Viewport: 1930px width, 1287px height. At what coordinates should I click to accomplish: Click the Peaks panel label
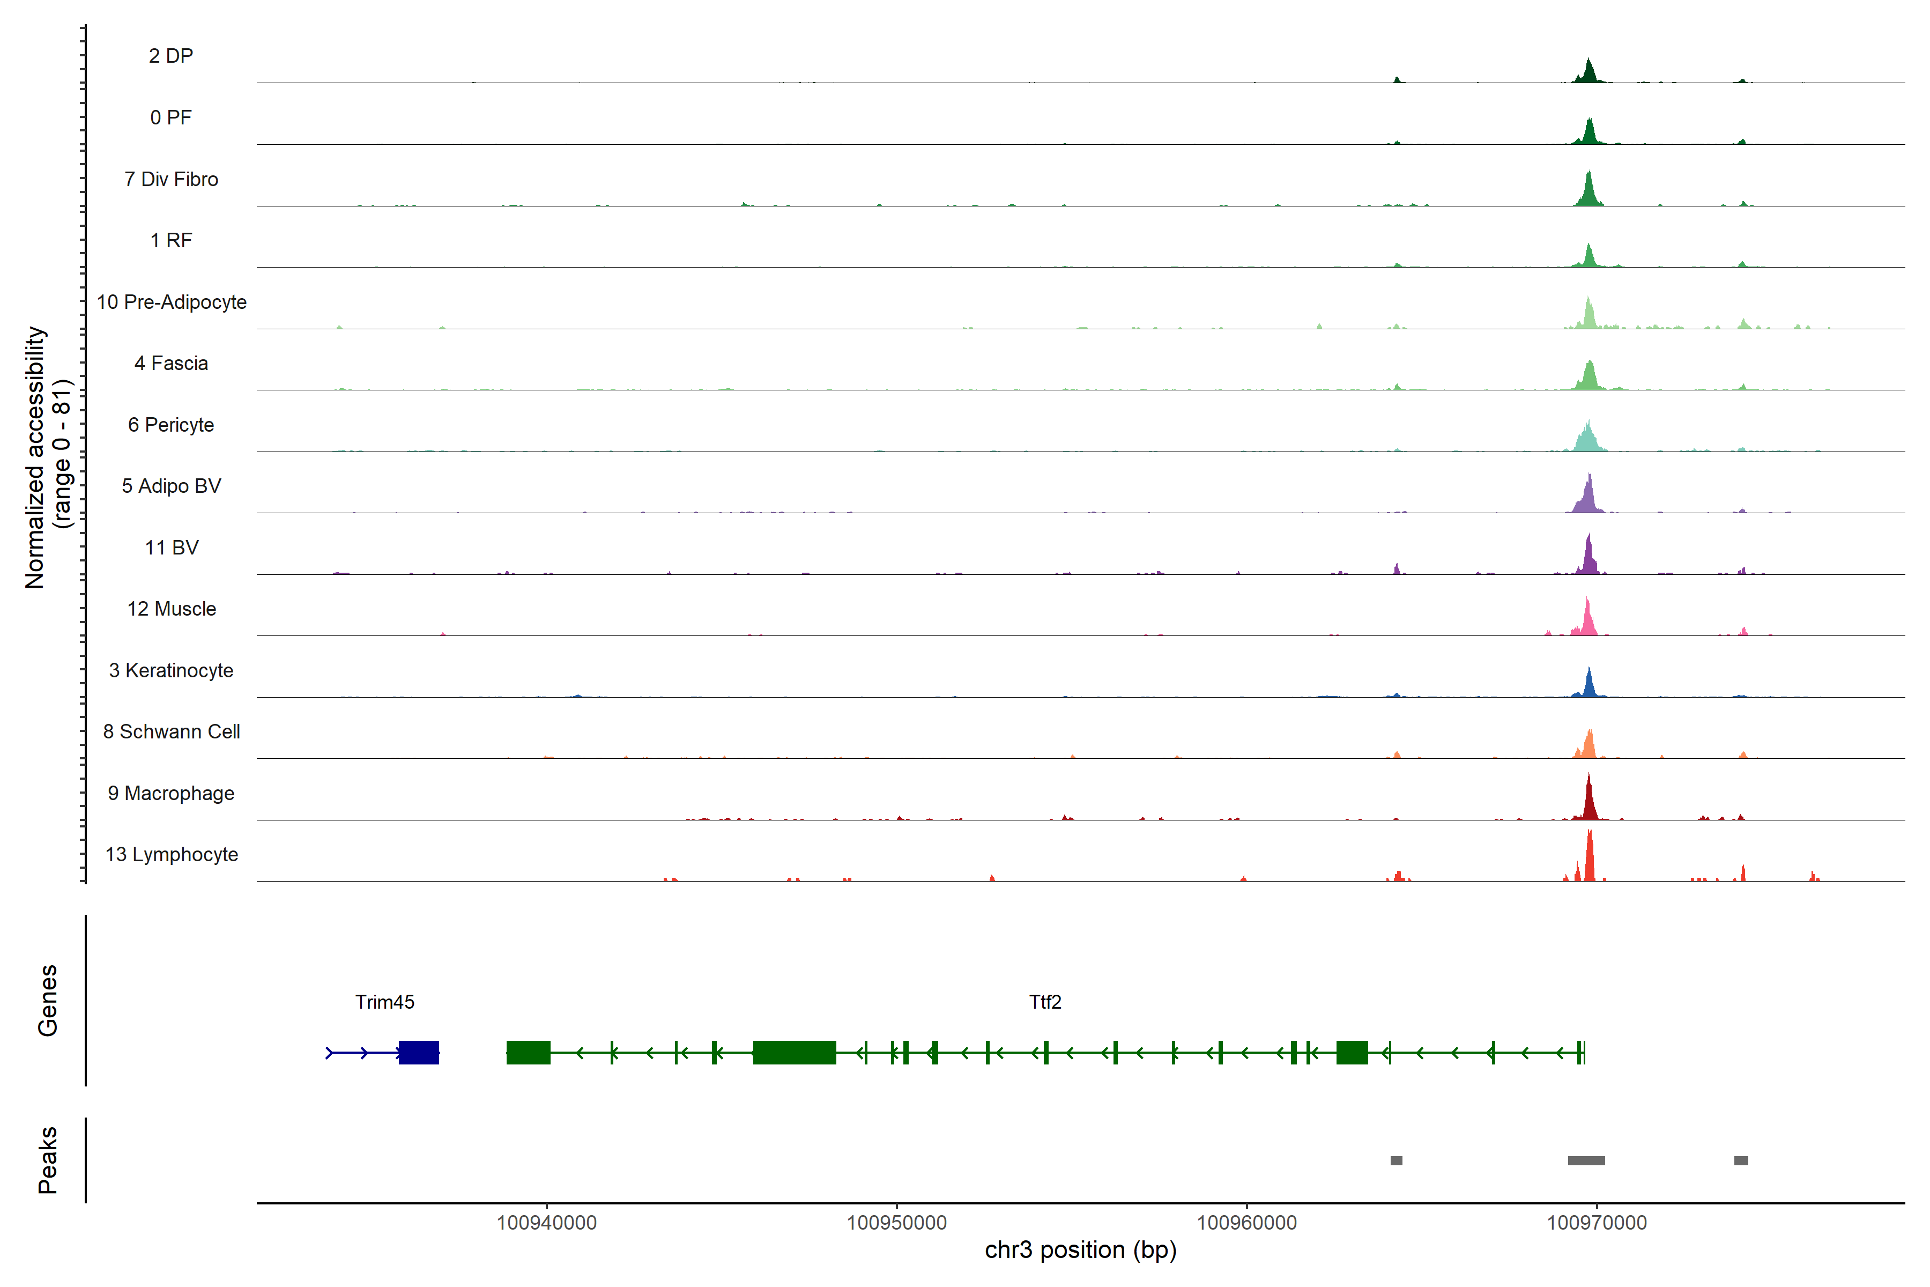[x=48, y=1160]
